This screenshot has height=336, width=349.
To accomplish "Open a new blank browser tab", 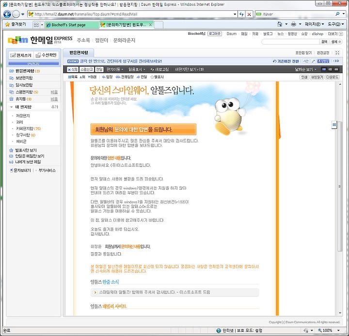I will [x=159, y=25].
